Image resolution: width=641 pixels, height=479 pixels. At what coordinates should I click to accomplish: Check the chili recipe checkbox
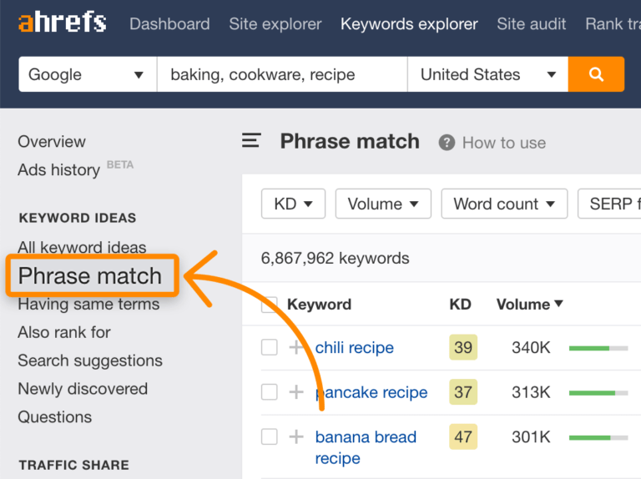269,347
